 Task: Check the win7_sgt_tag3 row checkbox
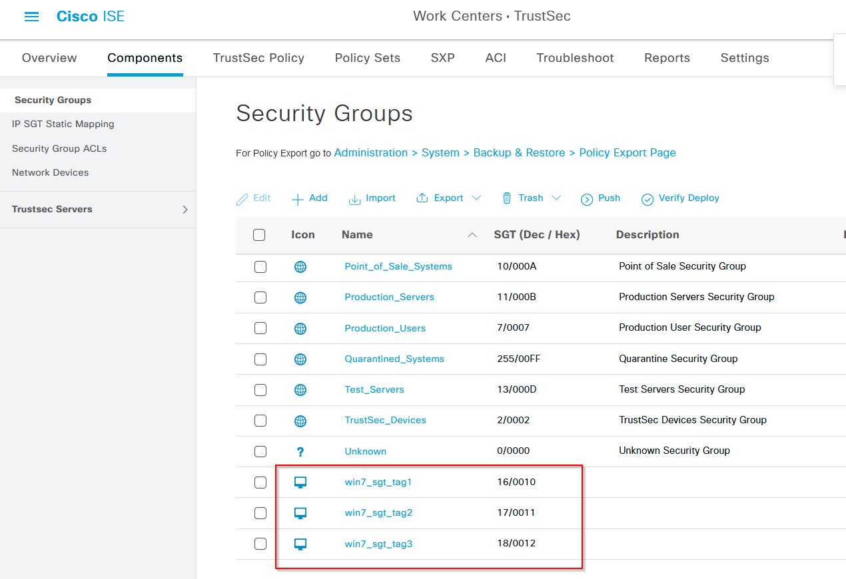(x=260, y=544)
